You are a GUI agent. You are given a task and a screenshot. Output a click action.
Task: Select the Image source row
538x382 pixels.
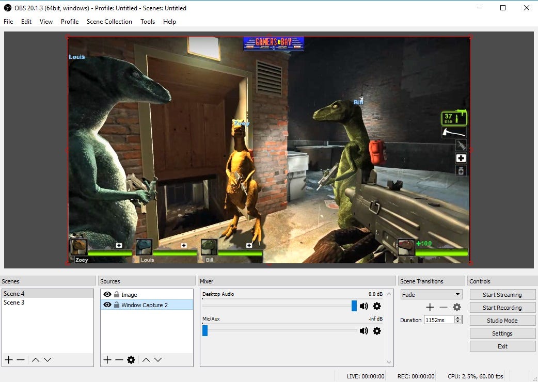point(147,295)
